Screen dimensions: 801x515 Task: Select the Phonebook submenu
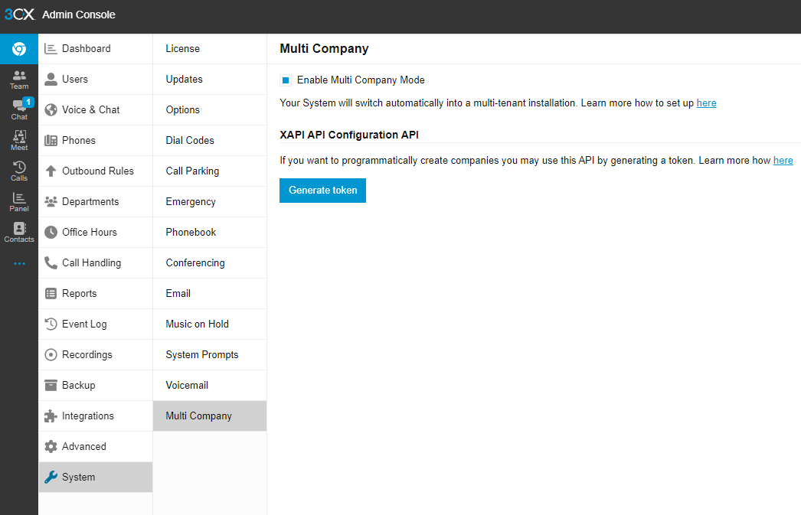coord(210,232)
